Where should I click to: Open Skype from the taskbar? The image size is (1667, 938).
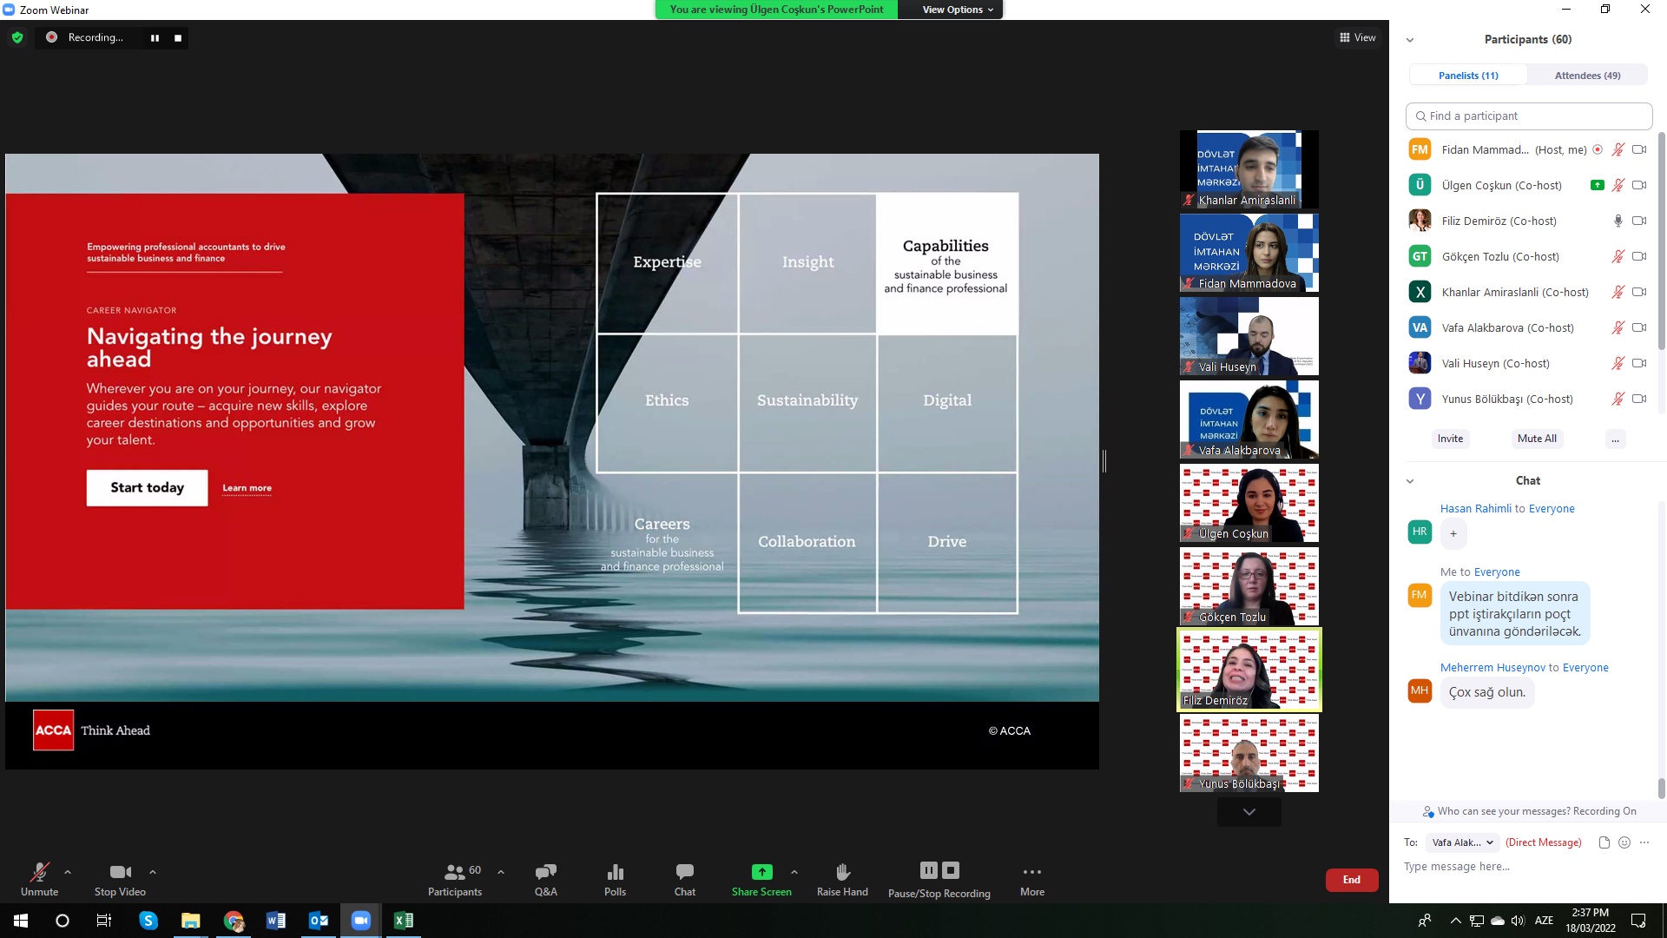point(148,921)
